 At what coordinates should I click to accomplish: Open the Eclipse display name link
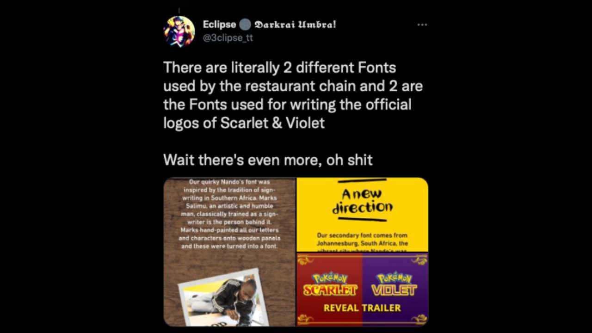219,25
